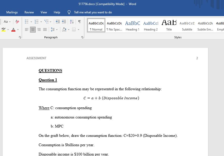This screenshot has height=156, width=224.
Task: Apply the Title style
Action: point(169,25)
